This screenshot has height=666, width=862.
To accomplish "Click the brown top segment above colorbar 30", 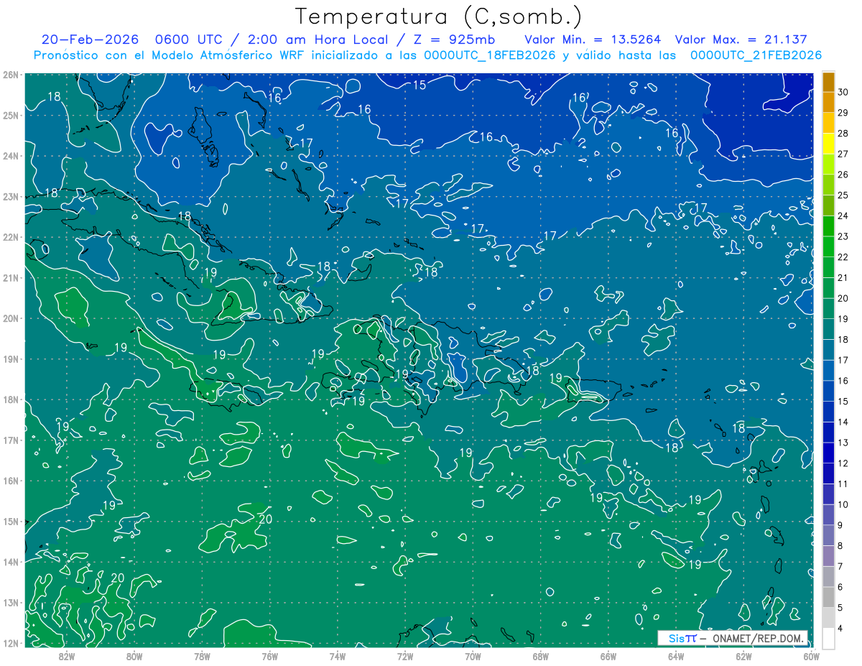I will coord(828,82).
